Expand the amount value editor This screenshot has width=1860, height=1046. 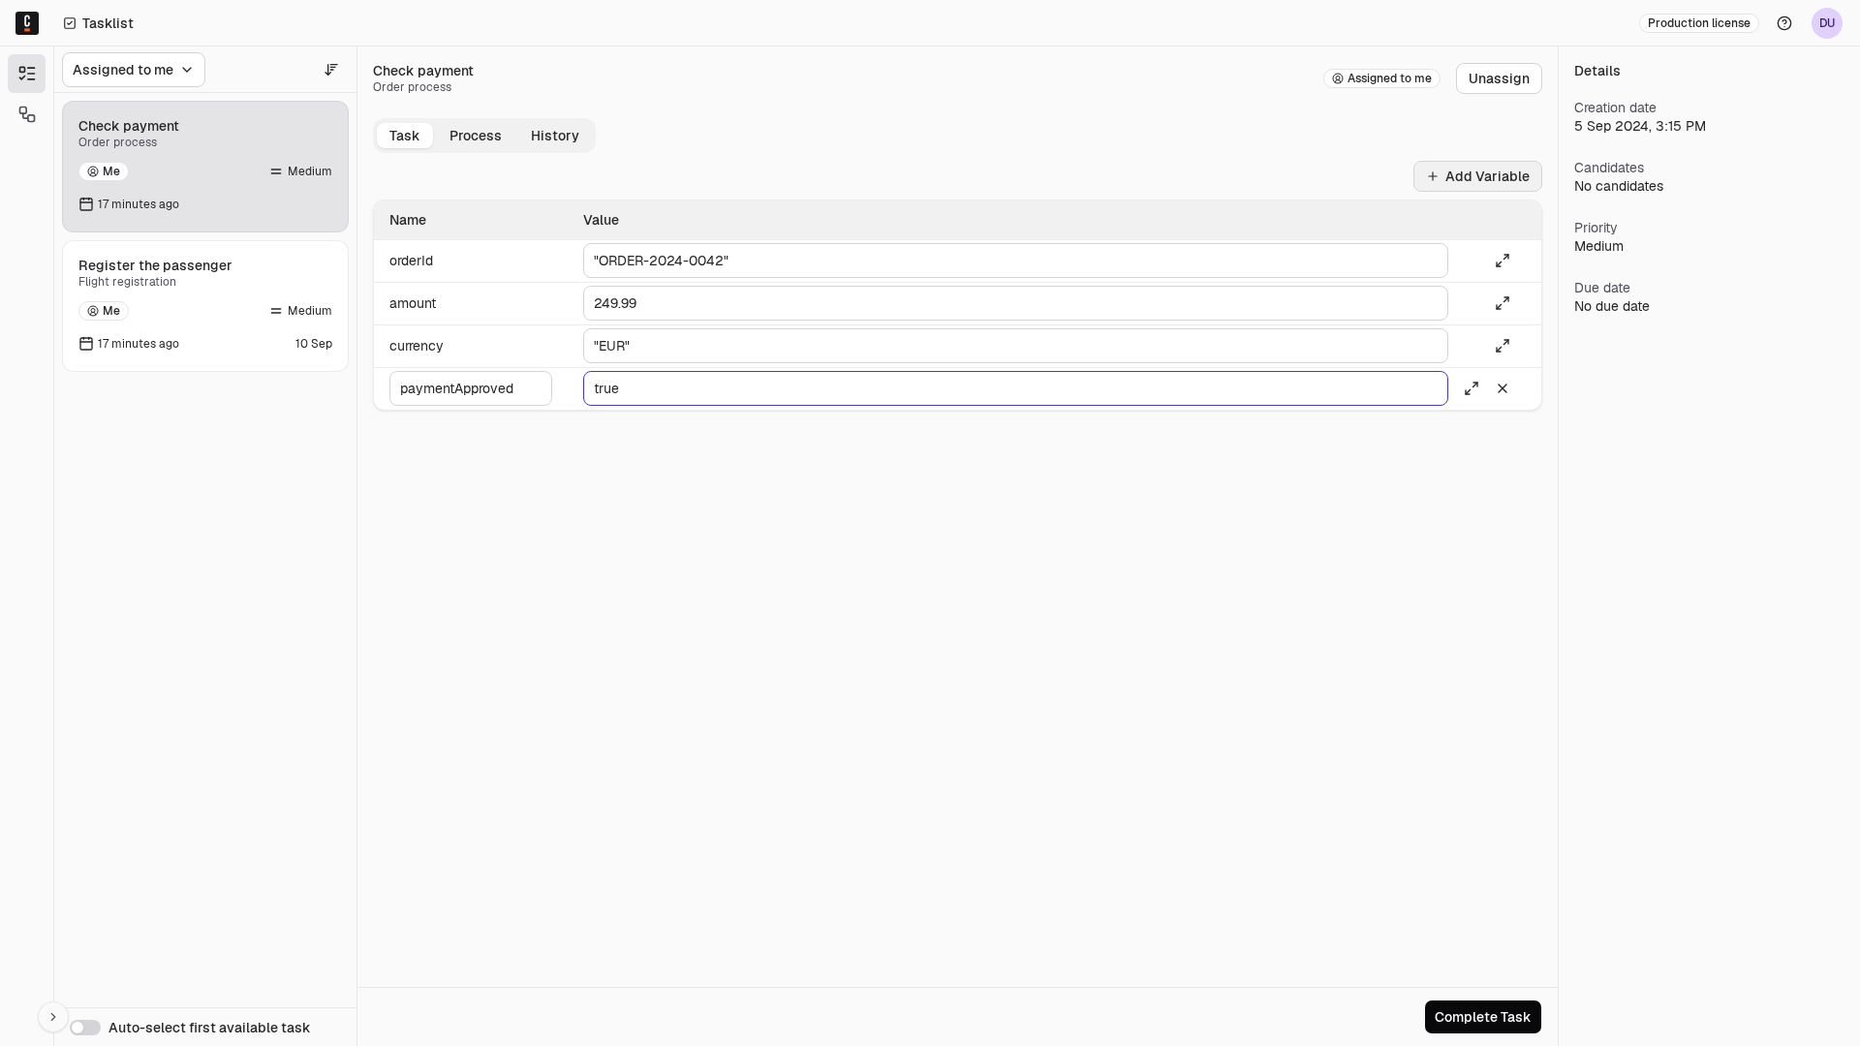1503,303
